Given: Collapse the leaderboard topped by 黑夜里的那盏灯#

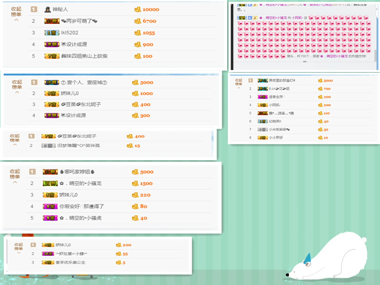Looking at the screenshot, I should coord(239,83).
